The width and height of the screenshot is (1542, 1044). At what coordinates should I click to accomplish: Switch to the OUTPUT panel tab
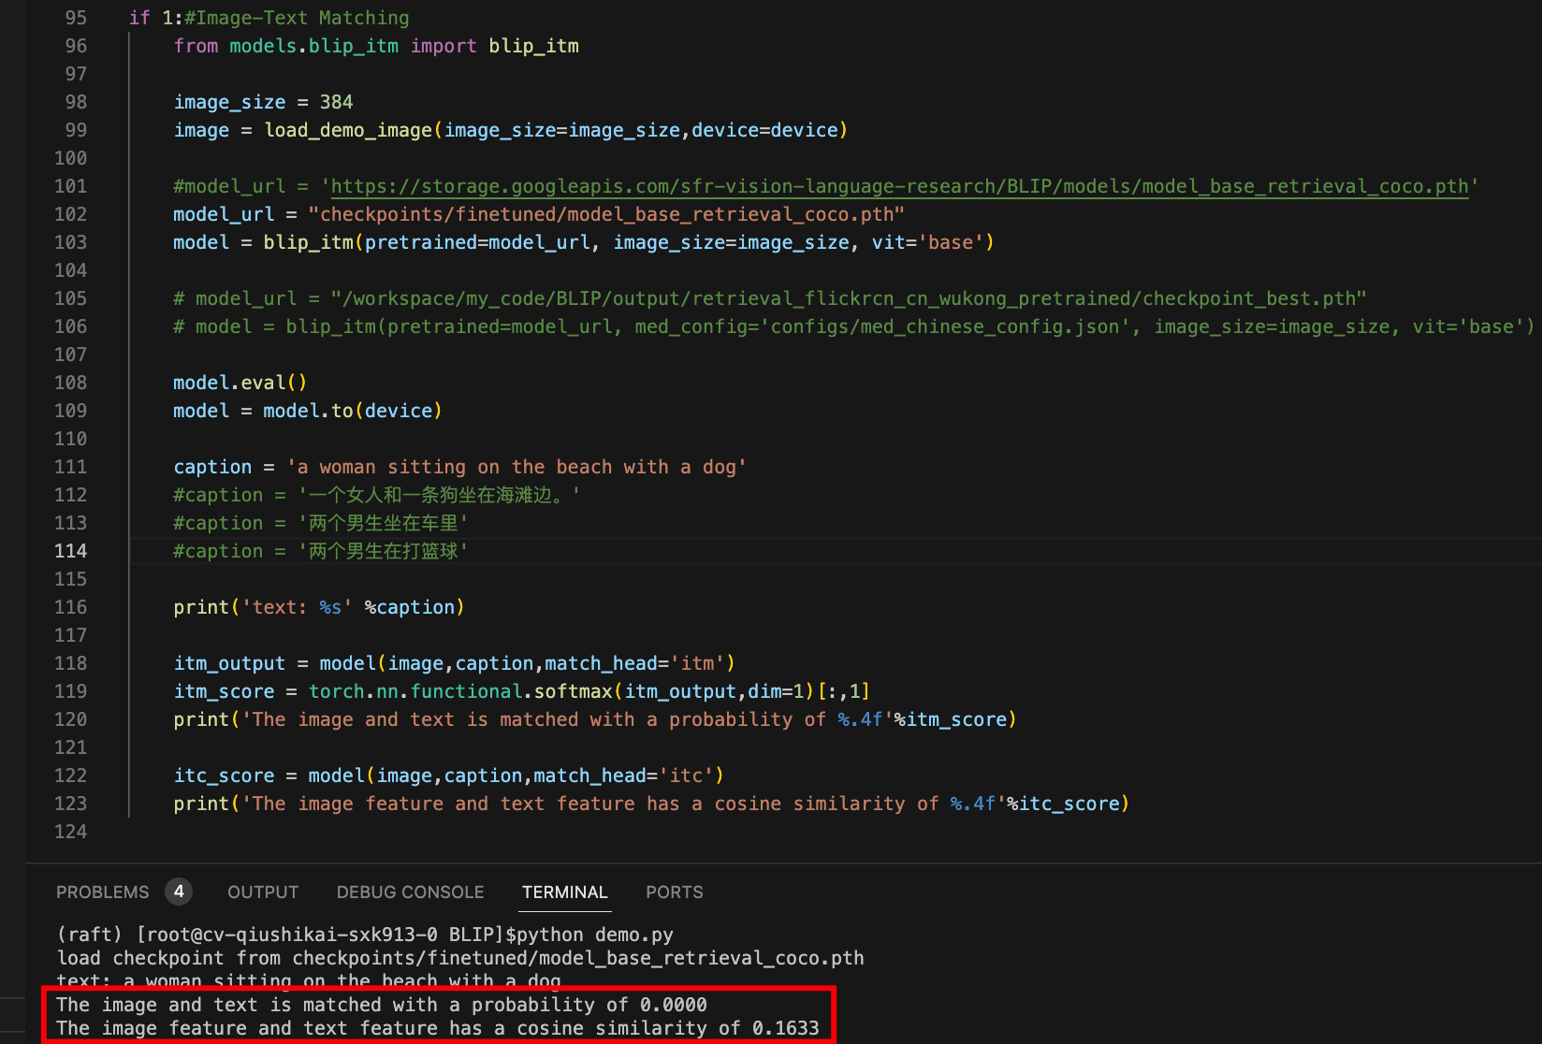point(262,892)
